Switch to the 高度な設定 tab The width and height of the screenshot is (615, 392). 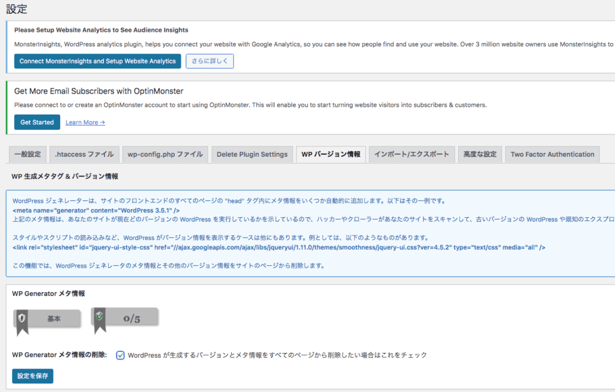pos(480,154)
